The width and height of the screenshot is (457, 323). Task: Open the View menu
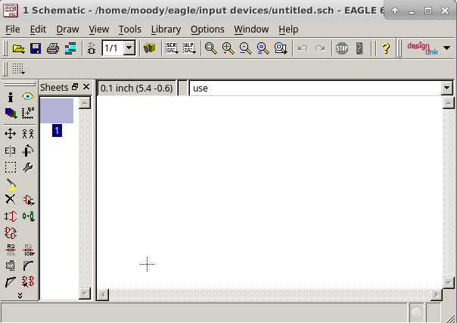pos(99,30)
